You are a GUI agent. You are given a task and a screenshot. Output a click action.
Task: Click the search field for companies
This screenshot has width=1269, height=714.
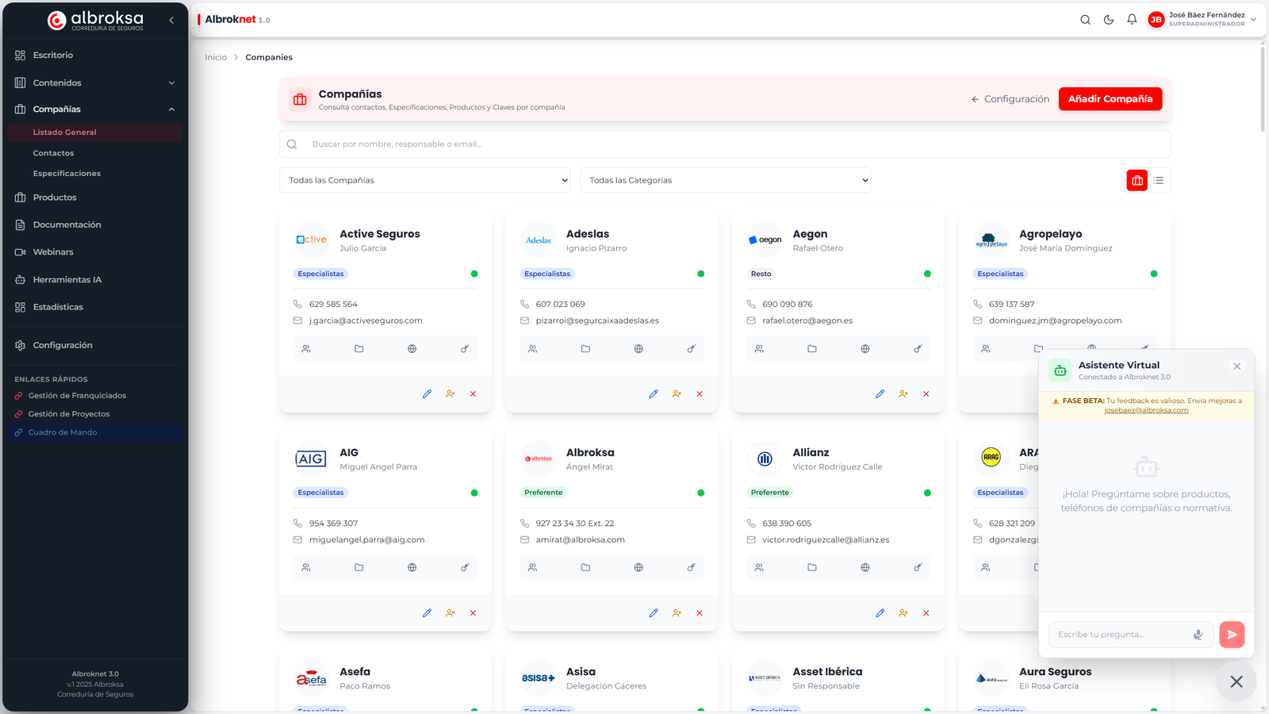tap(724, 144)
